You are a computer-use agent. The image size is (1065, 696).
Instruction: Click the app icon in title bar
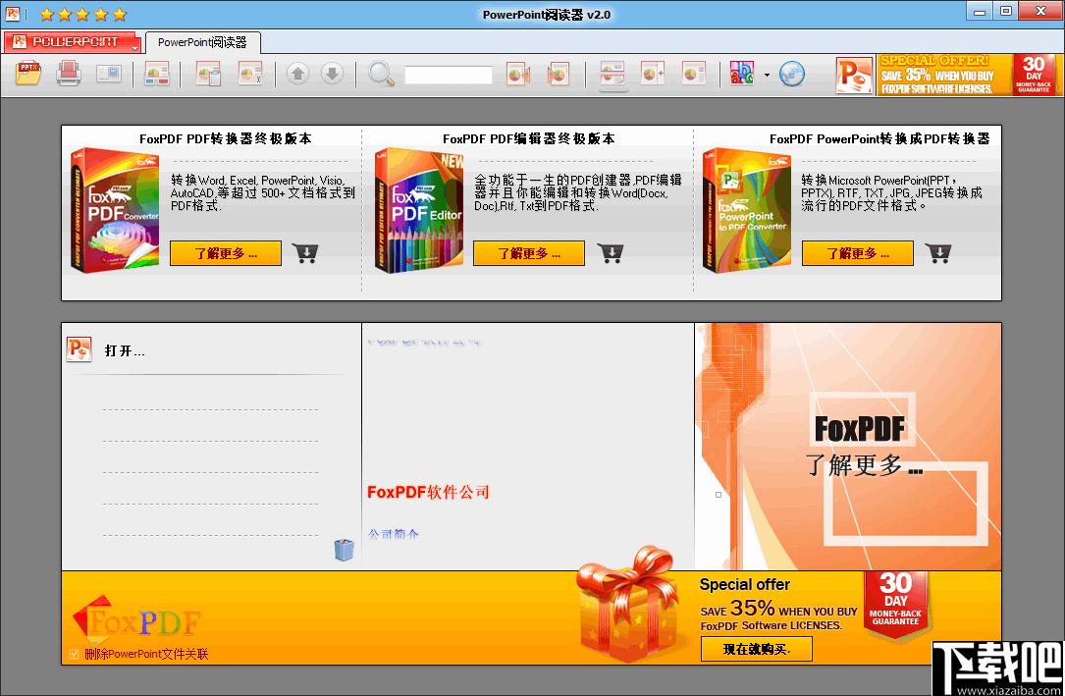[12, 14]
